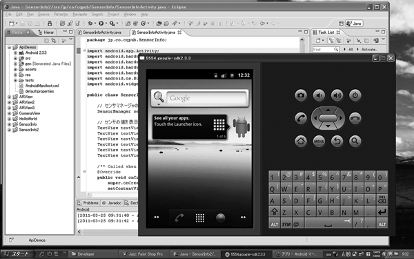Click the emulator MENU button

(319, 141)
